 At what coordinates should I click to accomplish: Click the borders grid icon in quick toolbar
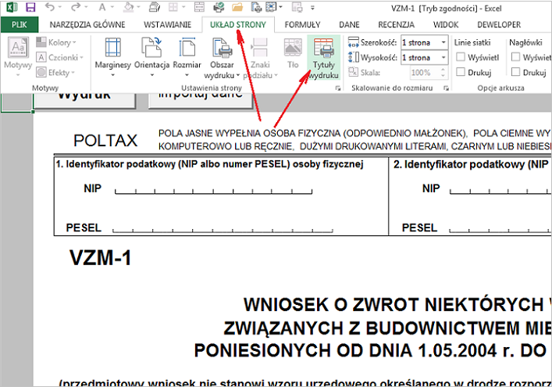point(173,7)
